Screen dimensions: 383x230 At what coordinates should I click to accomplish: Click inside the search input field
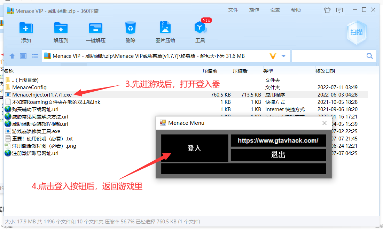pyautogui.click(x=328, y=56)
